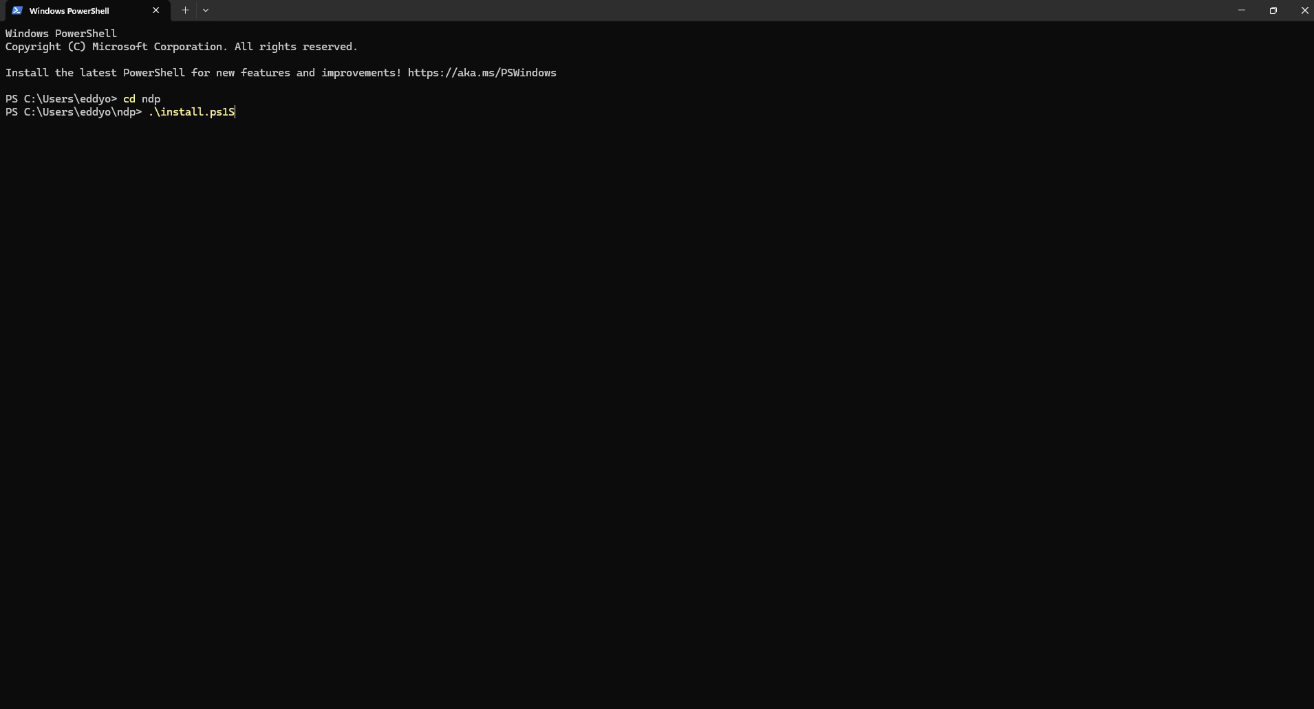The image size is (1314, 709).
Task: Click the "ndp" argument after cd
Action: [x=151, y=99]
